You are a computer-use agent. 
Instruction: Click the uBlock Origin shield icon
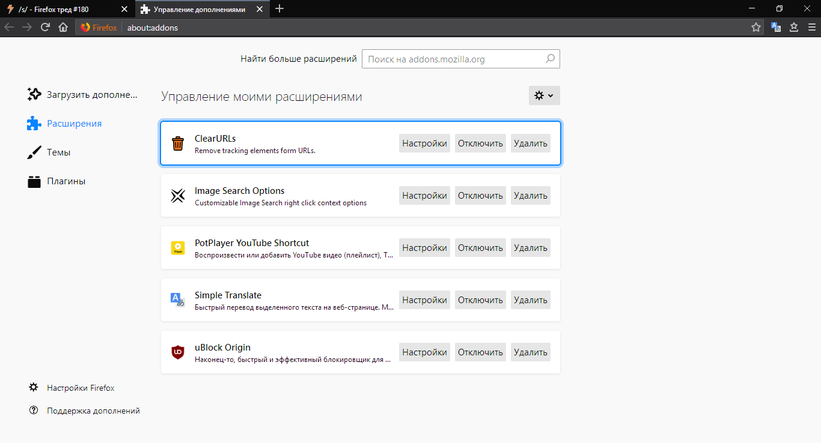pos(178,352)
